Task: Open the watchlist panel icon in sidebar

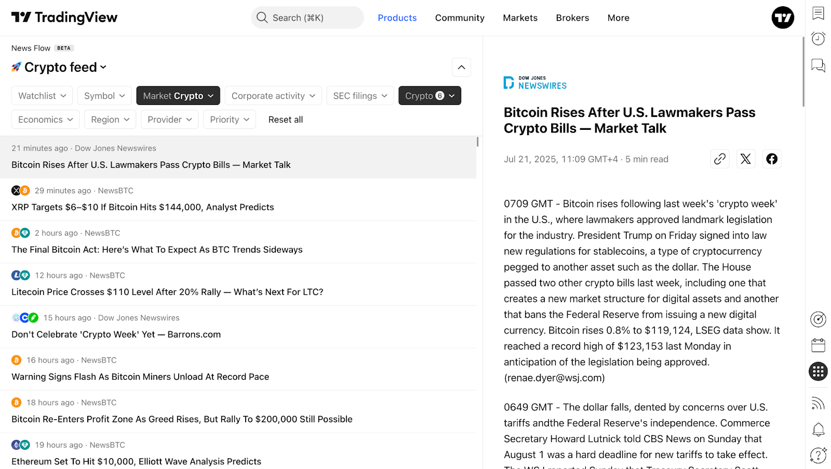Action: click(818, 13)
